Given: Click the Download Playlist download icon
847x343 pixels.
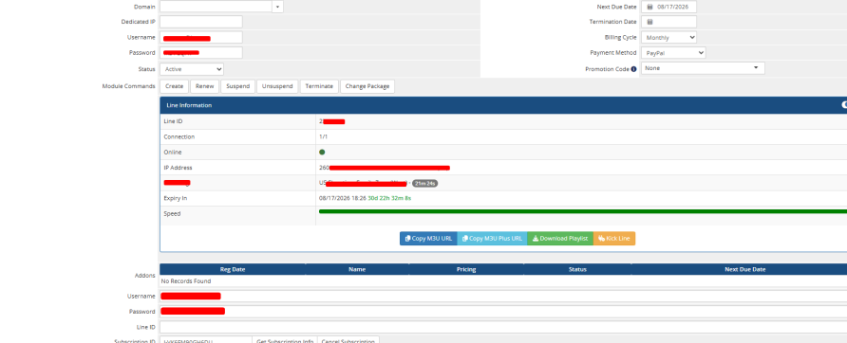Looking at the screenshot, I should coord(536,239).
